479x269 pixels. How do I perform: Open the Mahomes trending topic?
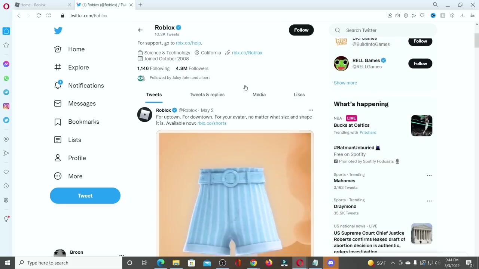click(x=344, y=181)
